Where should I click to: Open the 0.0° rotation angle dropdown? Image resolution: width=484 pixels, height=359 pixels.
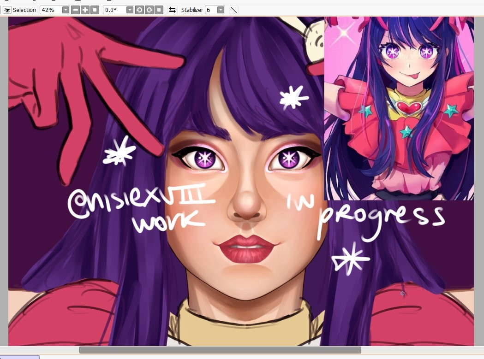pyautogui.click(x=130, y=10)
